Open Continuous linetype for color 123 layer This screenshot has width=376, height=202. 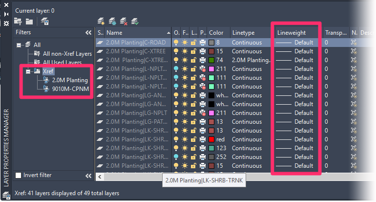pyautogui.click(x=247, y=148)
